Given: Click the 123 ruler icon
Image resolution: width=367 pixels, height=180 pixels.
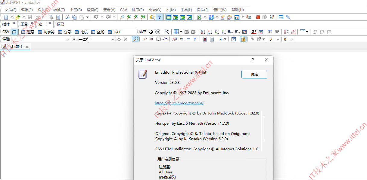Looking at the screenshot, I should (x=293, y=32).
